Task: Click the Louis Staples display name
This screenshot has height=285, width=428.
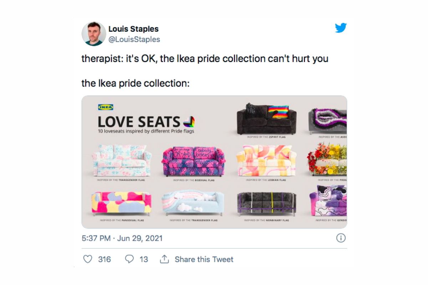Action: (x=133, y=29)
